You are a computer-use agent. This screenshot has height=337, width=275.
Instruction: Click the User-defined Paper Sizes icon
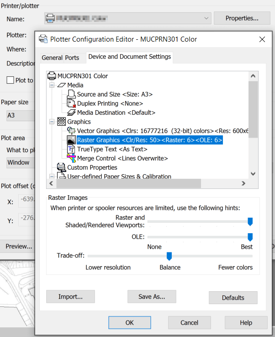pos(61,176)
